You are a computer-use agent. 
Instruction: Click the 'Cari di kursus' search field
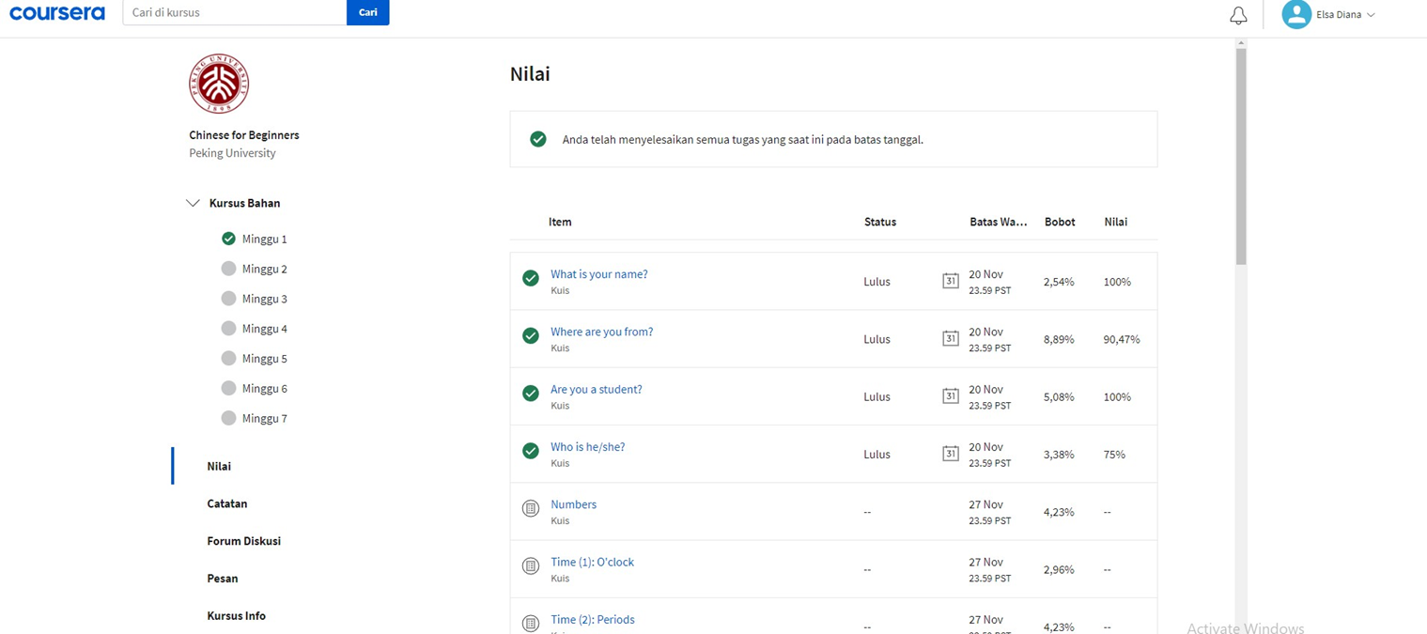[235, 13]
